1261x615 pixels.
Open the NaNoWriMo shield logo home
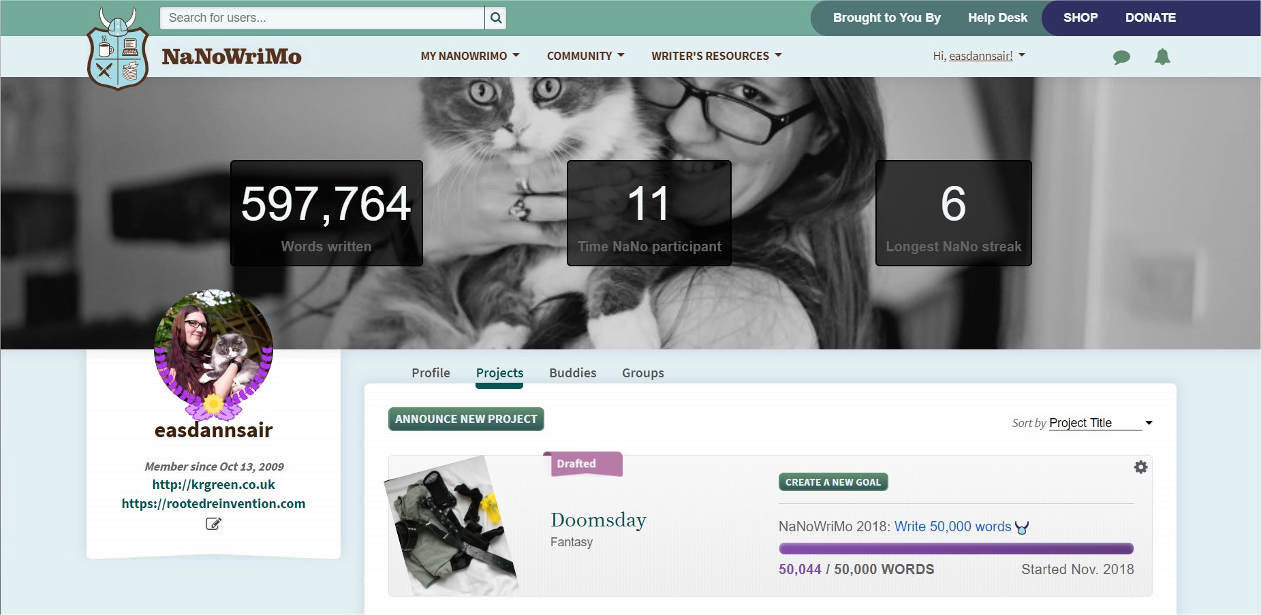pos(118,49)
